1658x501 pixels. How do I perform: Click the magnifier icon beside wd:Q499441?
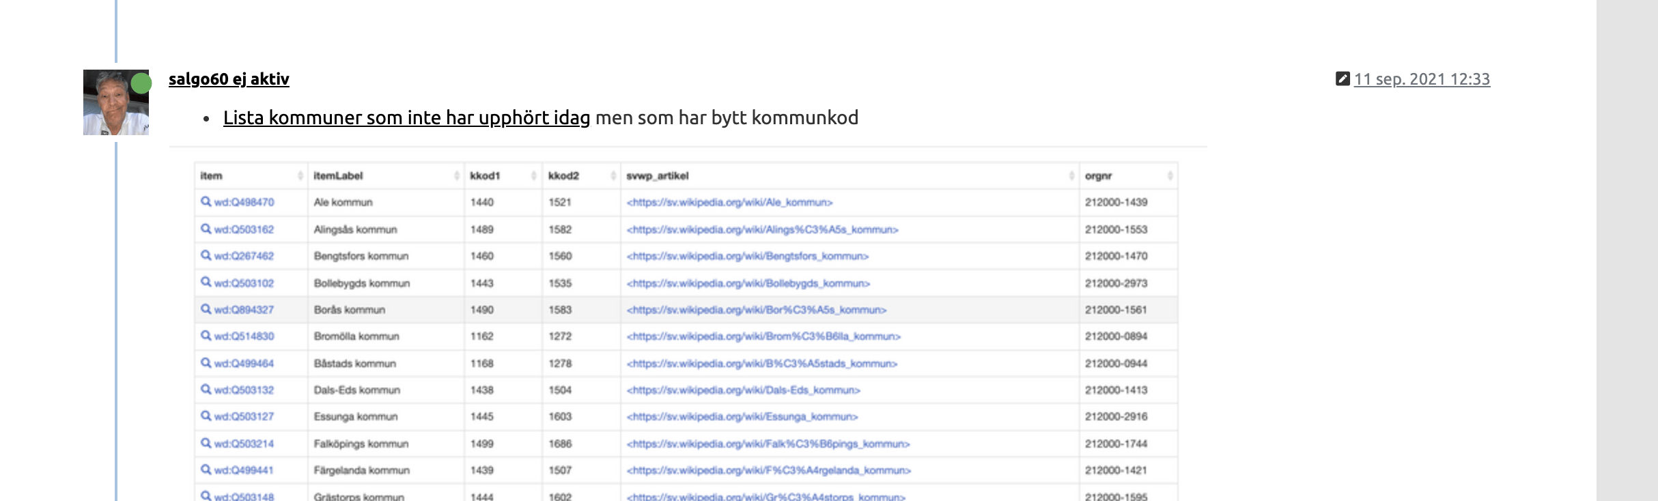pos(206,470)
